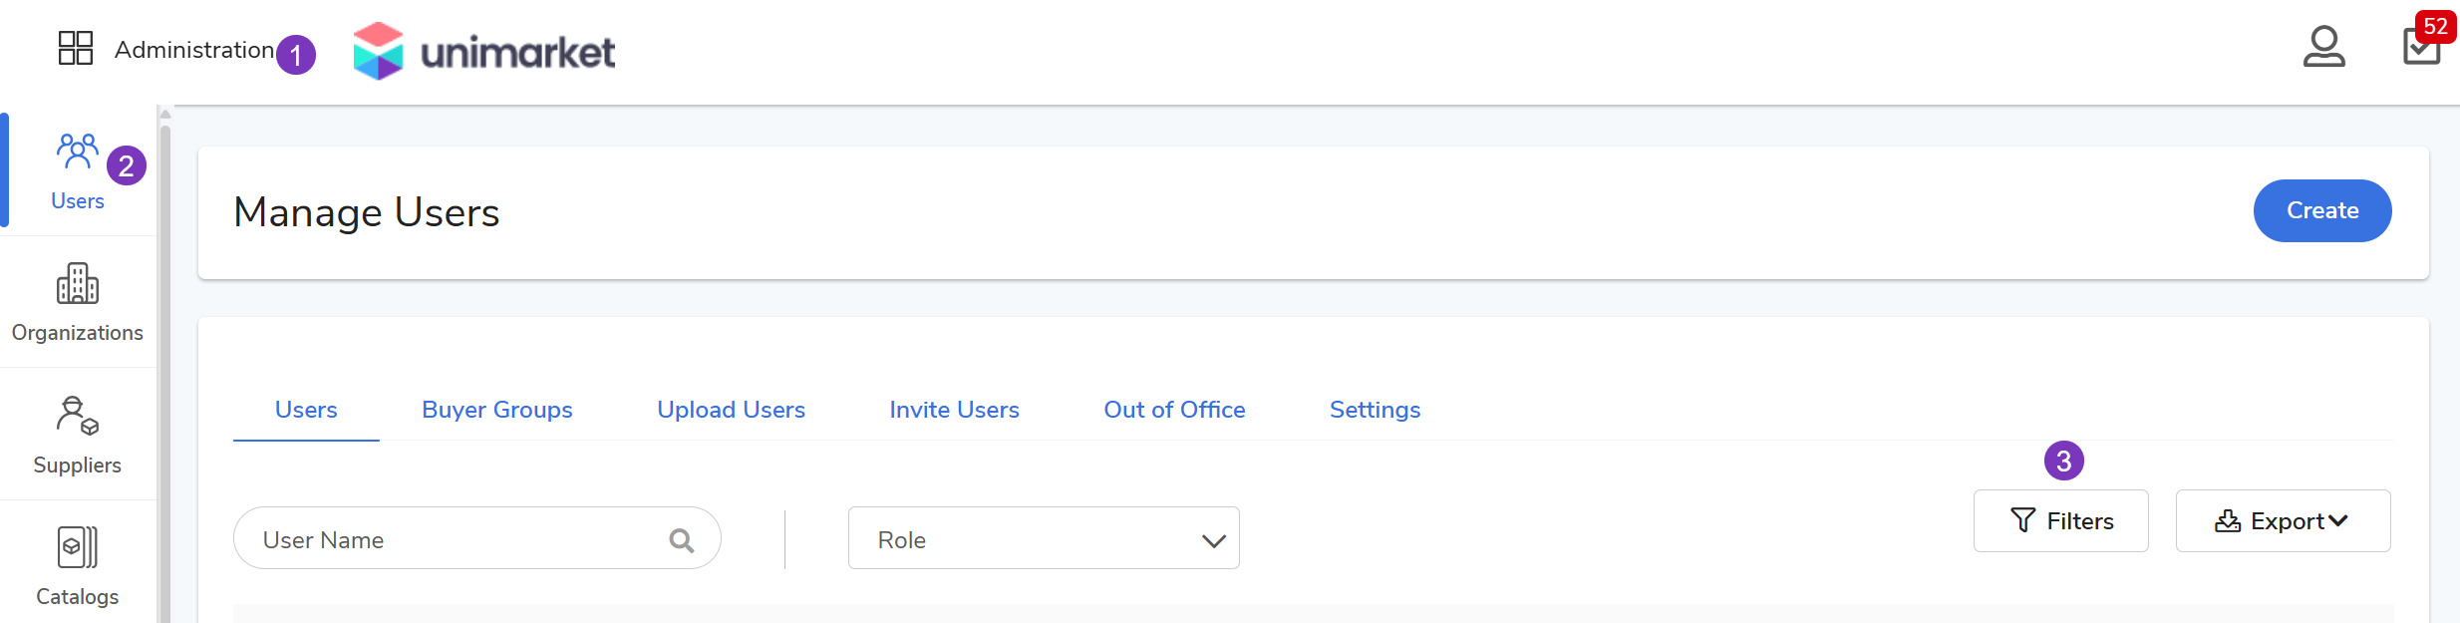
Task: Open the Settings tab
Action: point(1375,410)
